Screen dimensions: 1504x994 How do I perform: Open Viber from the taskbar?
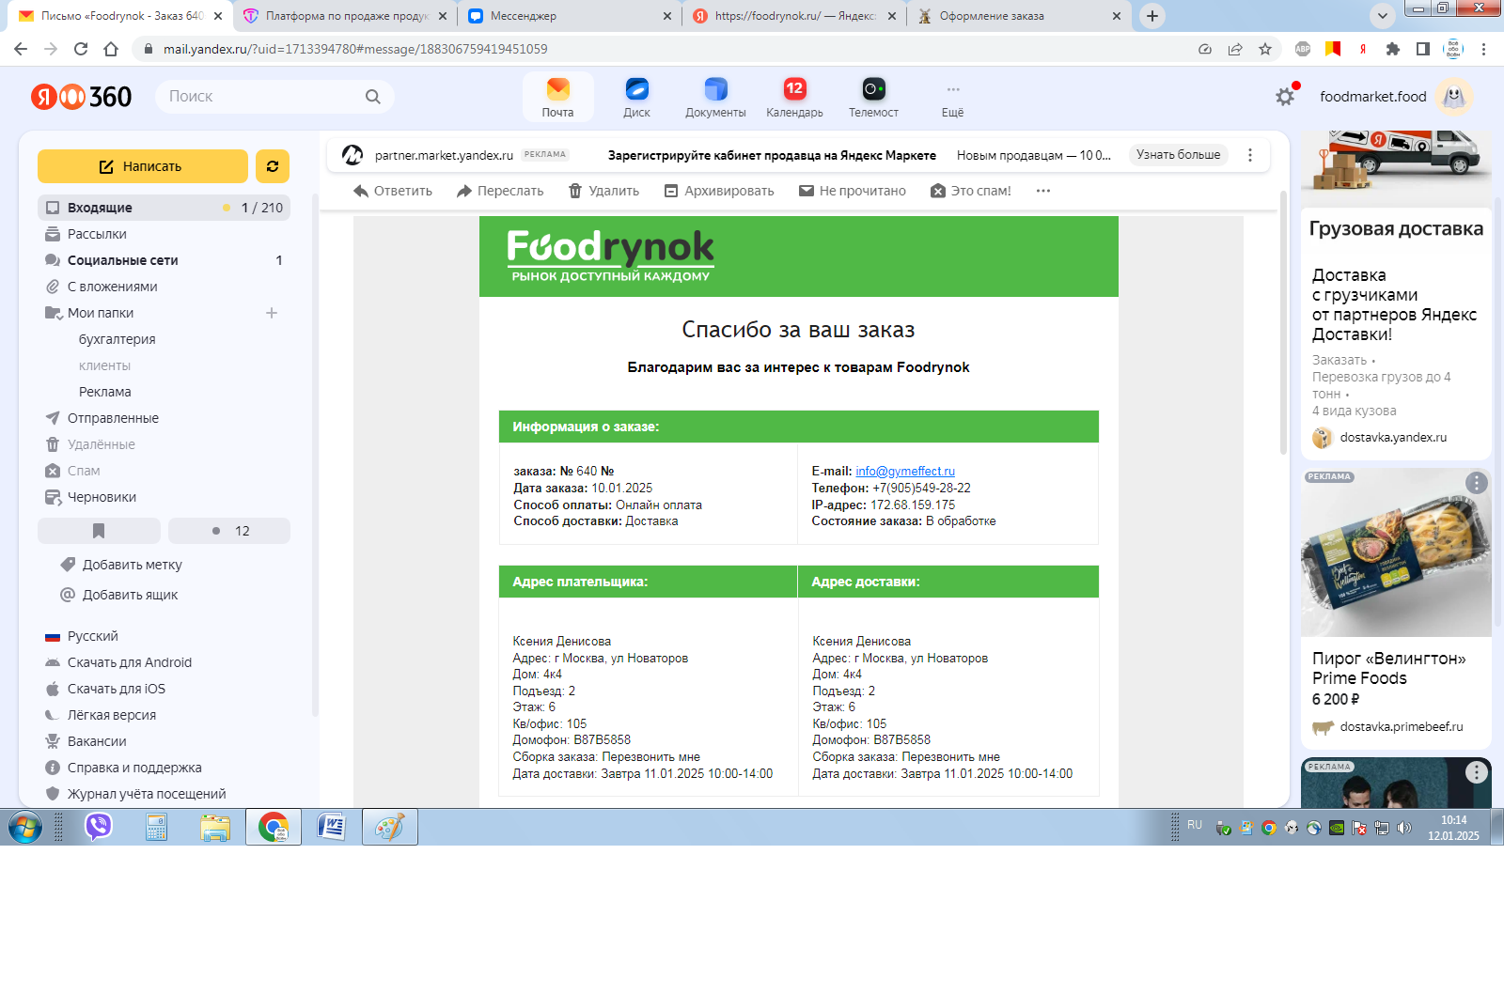point(99,827)
